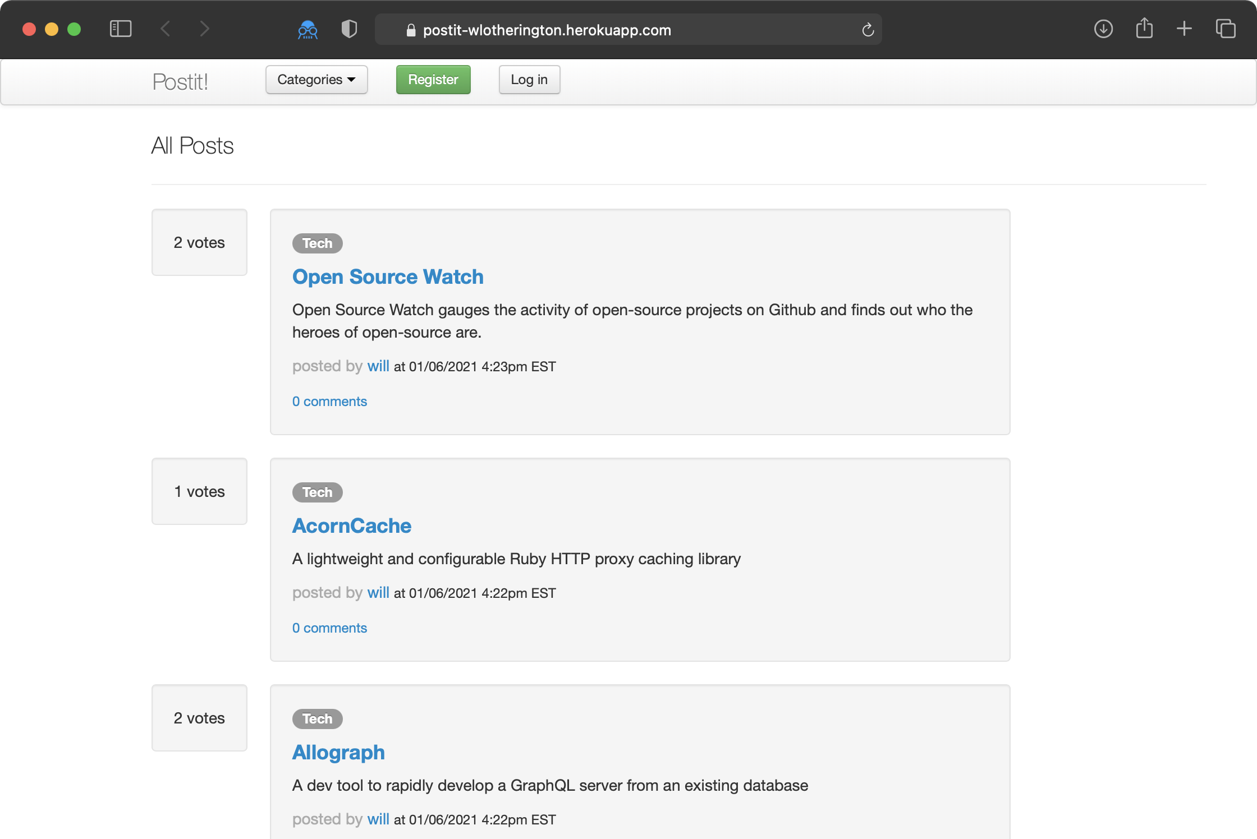Open the downloads icon
This screenshot has width=1257, height=839.
[x=1103, y=29]
